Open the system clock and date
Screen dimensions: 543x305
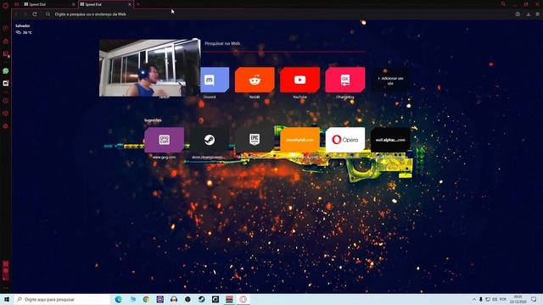tap(518, 299)
